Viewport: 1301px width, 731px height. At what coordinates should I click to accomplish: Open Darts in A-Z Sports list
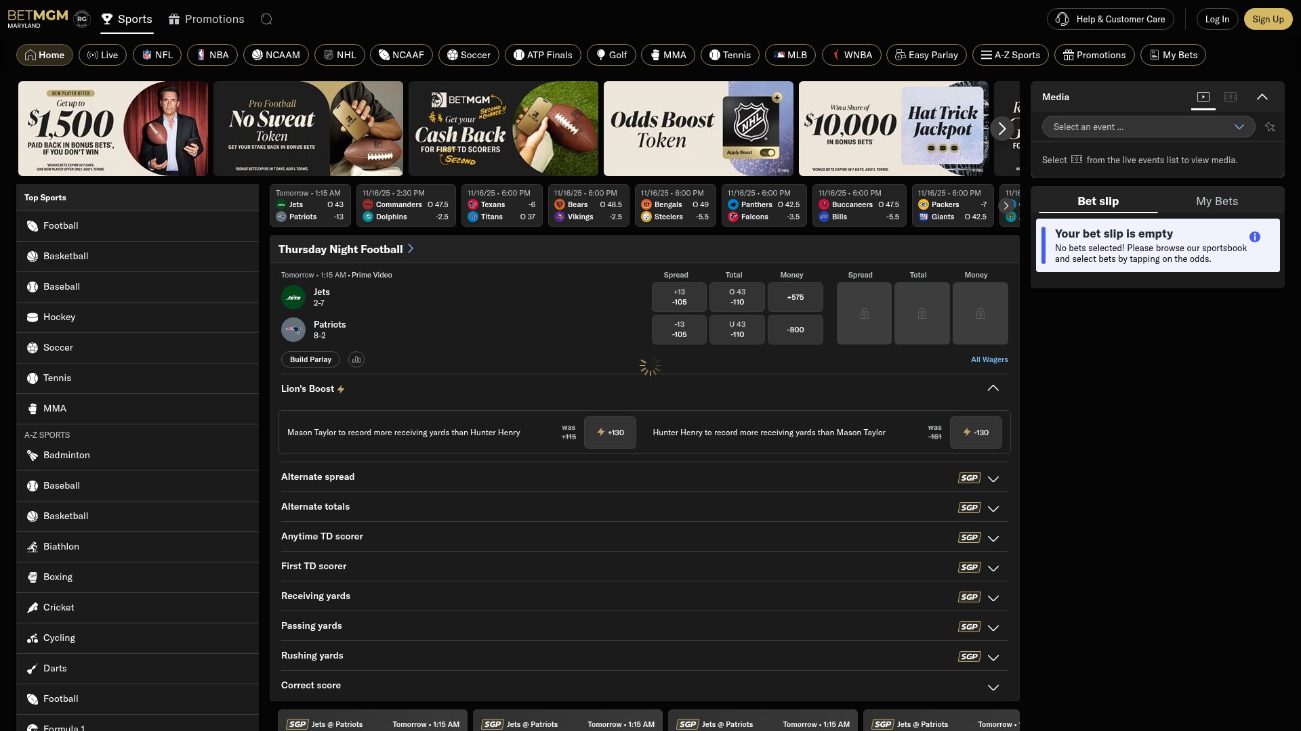(138, 669)
